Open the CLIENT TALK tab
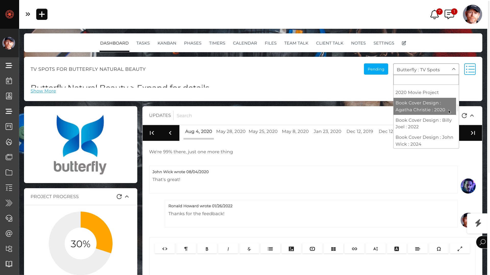Screen dimensions: 490x275 (x=329, y=43)
